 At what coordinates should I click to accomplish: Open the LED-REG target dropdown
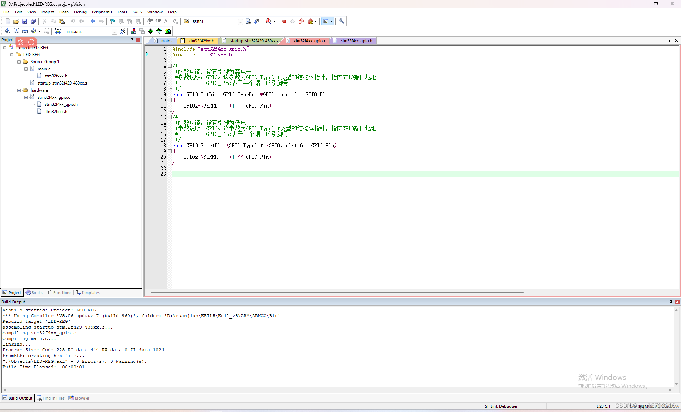point(114,32)
